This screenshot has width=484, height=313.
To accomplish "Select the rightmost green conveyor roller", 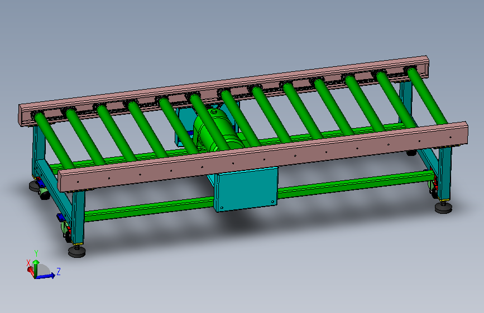I will (x=428, y=95).
